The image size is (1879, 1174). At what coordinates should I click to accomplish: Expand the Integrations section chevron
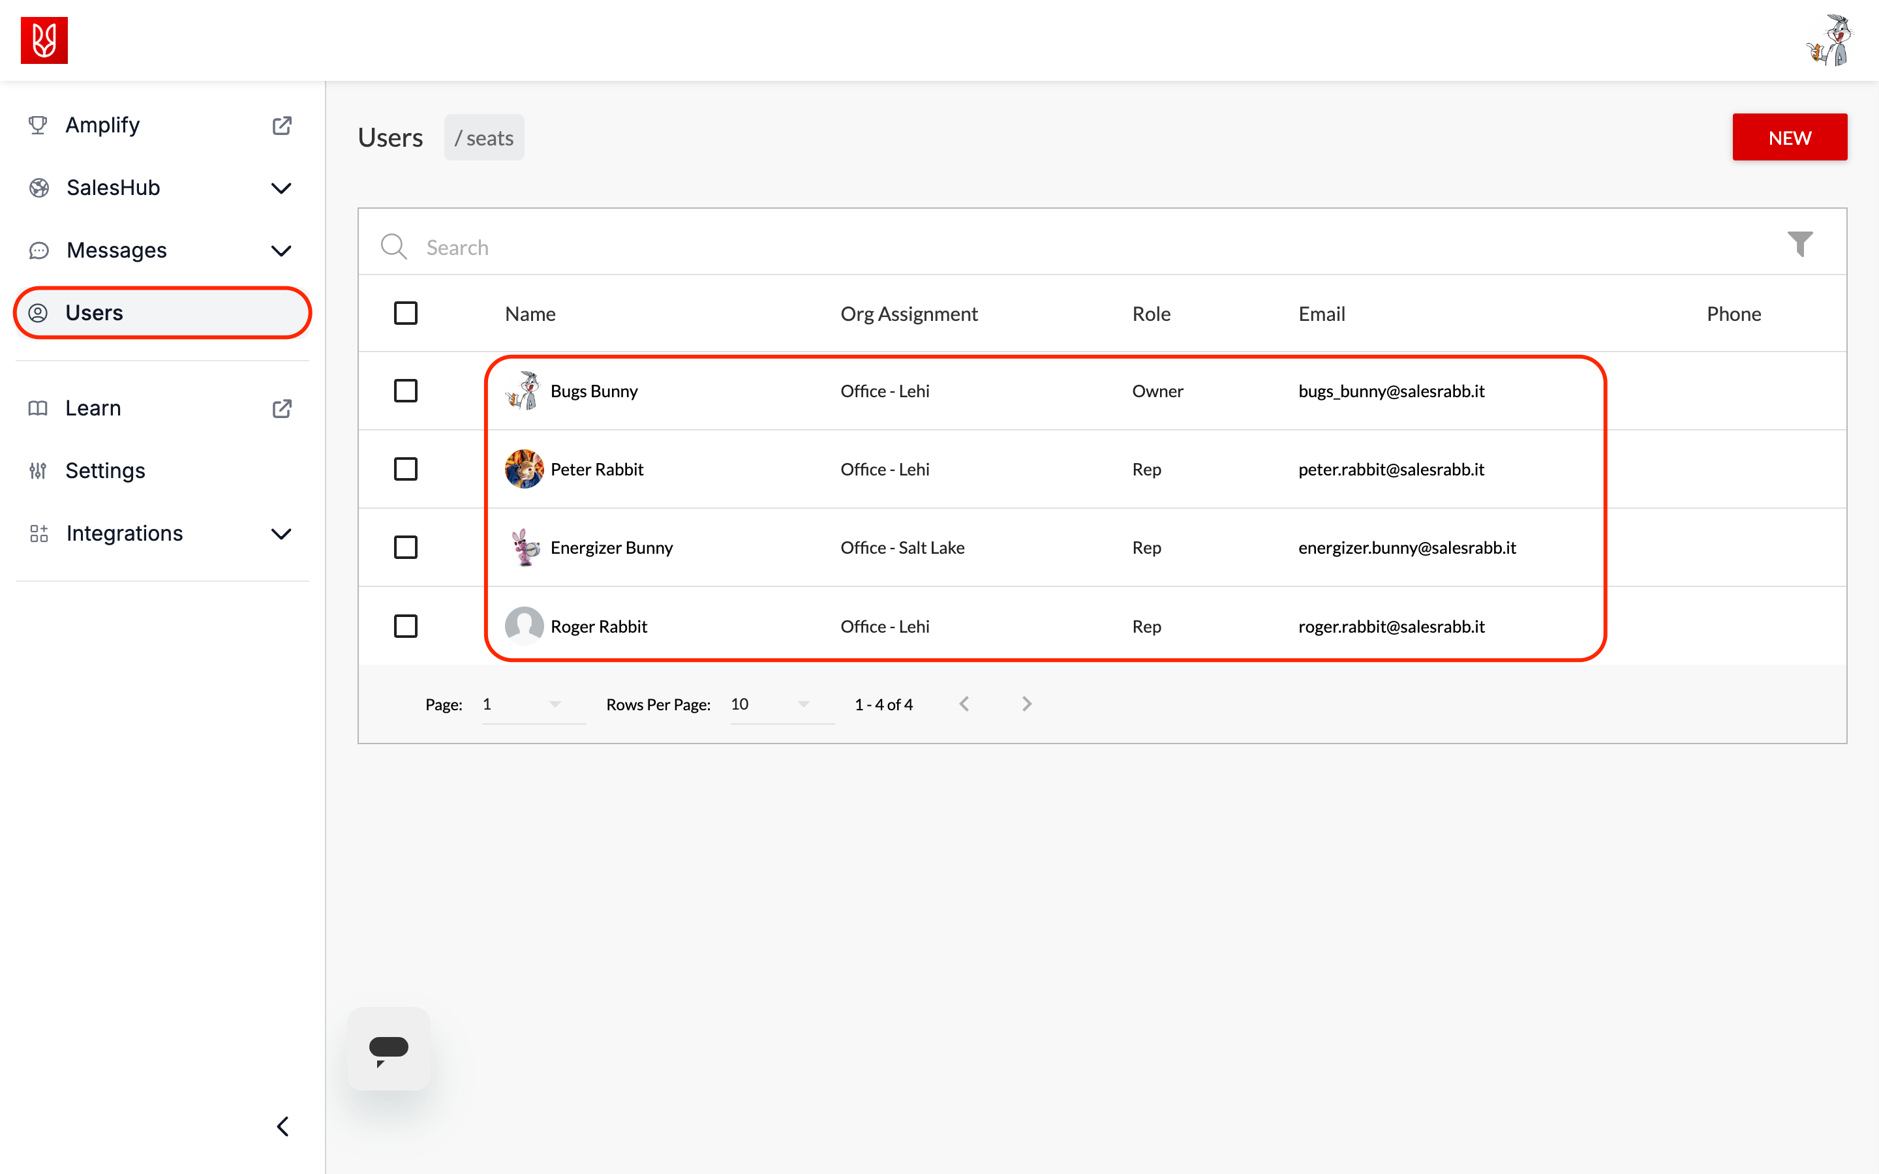pos(281,534)
